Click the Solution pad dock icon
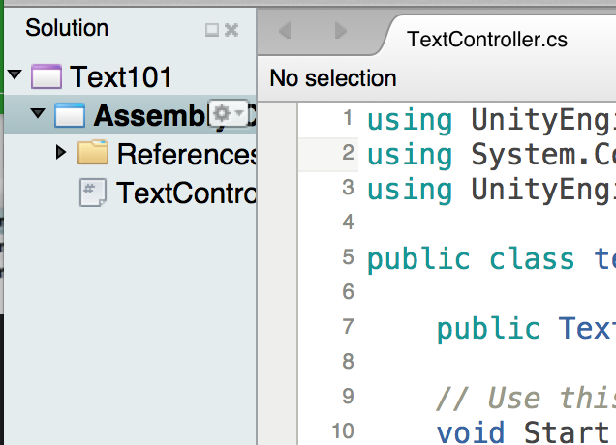 [212, 30]
